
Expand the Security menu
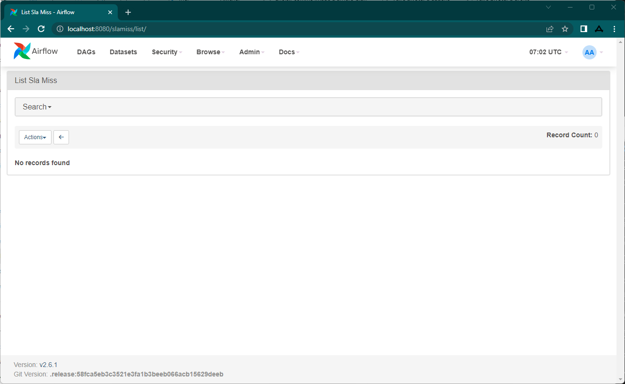click(167, 52)
